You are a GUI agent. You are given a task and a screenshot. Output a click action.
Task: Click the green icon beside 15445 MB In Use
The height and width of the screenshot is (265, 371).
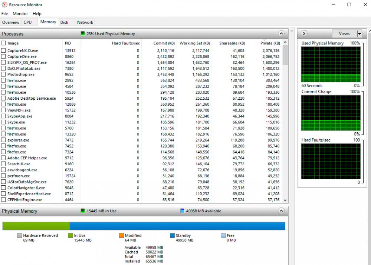(83, 211)
